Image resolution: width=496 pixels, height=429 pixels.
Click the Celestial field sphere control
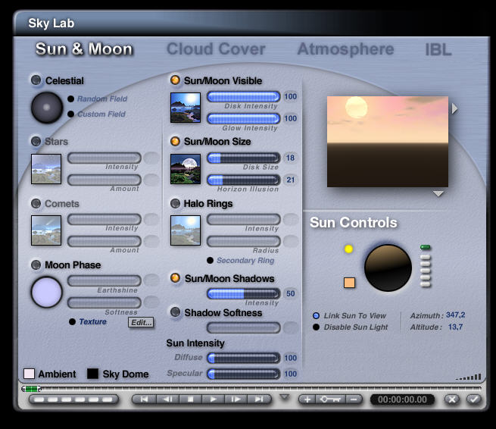click(47, 108)
